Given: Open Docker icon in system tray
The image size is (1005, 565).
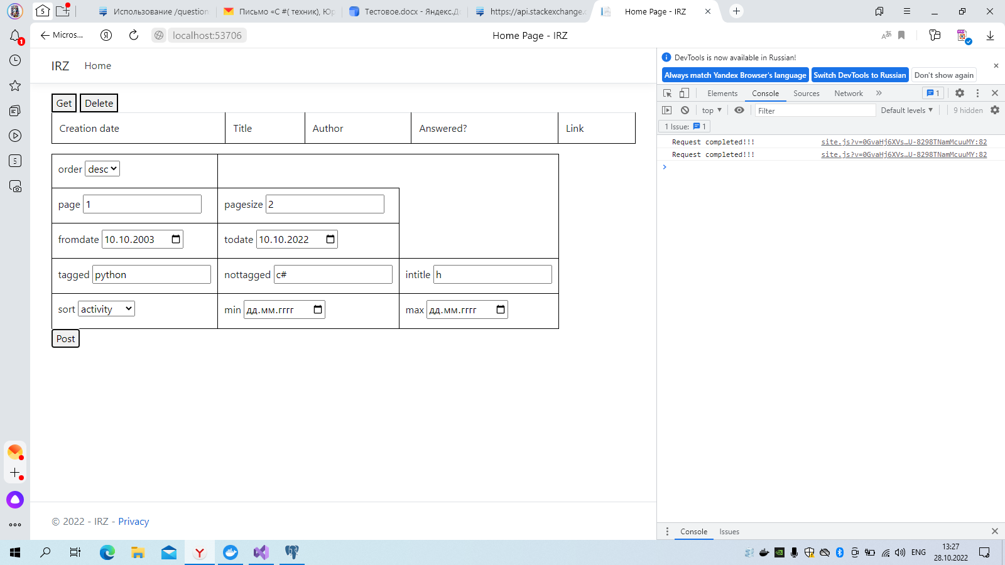Looking at the screenshot, I should click(764, 553).
